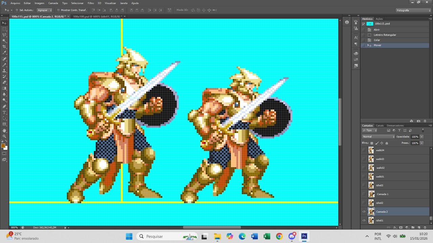Select the Crop tool
The width and height of the screenshot is (433, 243).
[4, 47]
